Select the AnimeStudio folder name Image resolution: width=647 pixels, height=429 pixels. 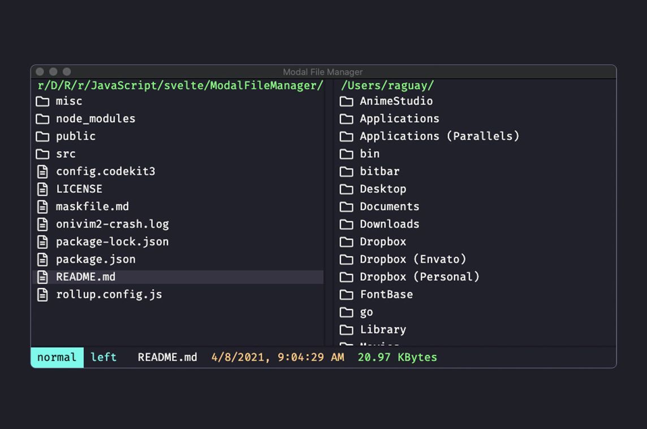point(396,101)
